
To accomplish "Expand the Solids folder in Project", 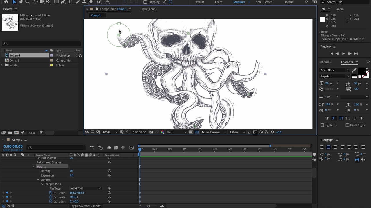I will [2, 65].
